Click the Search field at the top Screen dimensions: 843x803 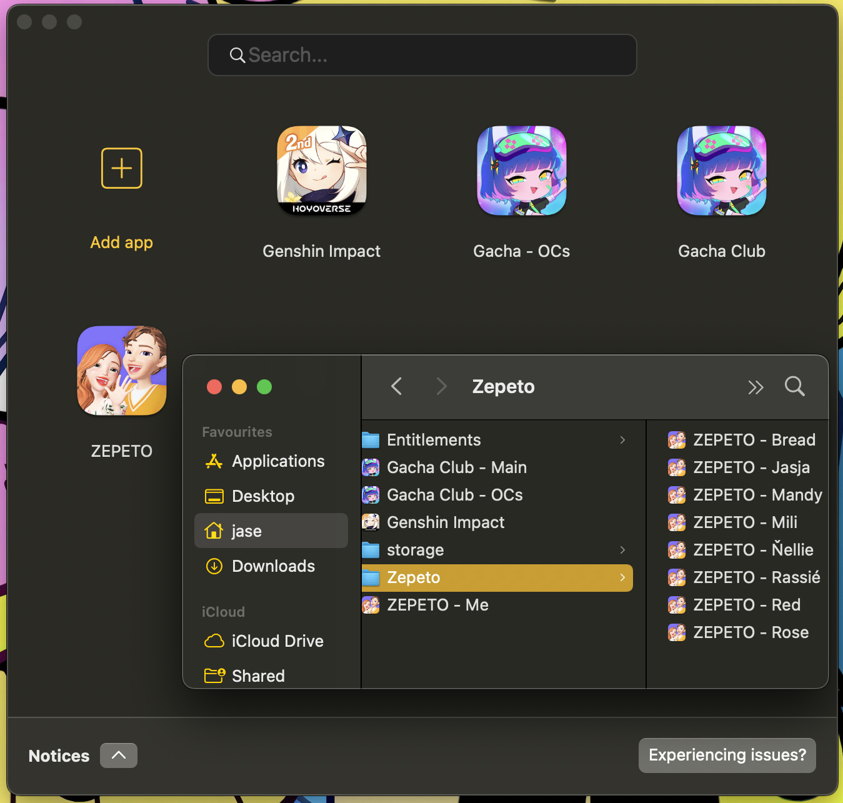422,55
